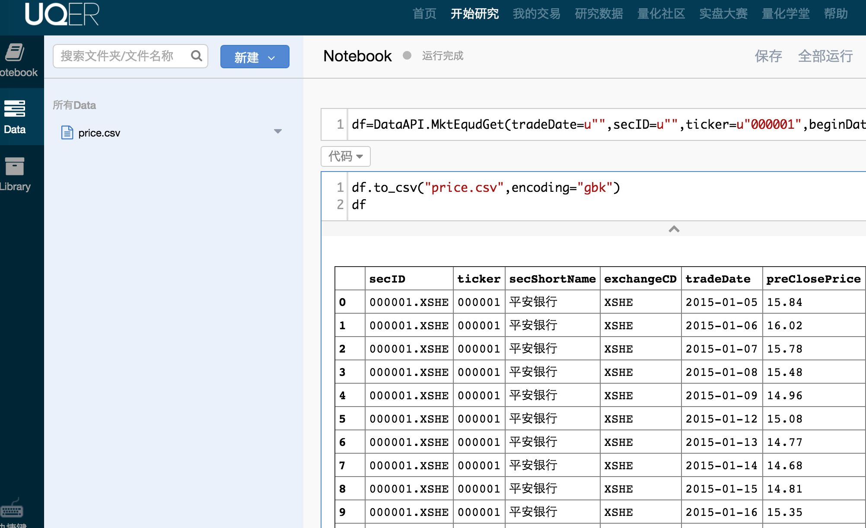Click the price.csv file icon
Image resolution: width=866 pixels, height=528 pixels.
tap(67, 133)
